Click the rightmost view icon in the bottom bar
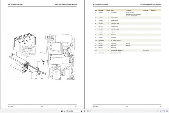Viewport: 169px width, 113px height. 167,111
